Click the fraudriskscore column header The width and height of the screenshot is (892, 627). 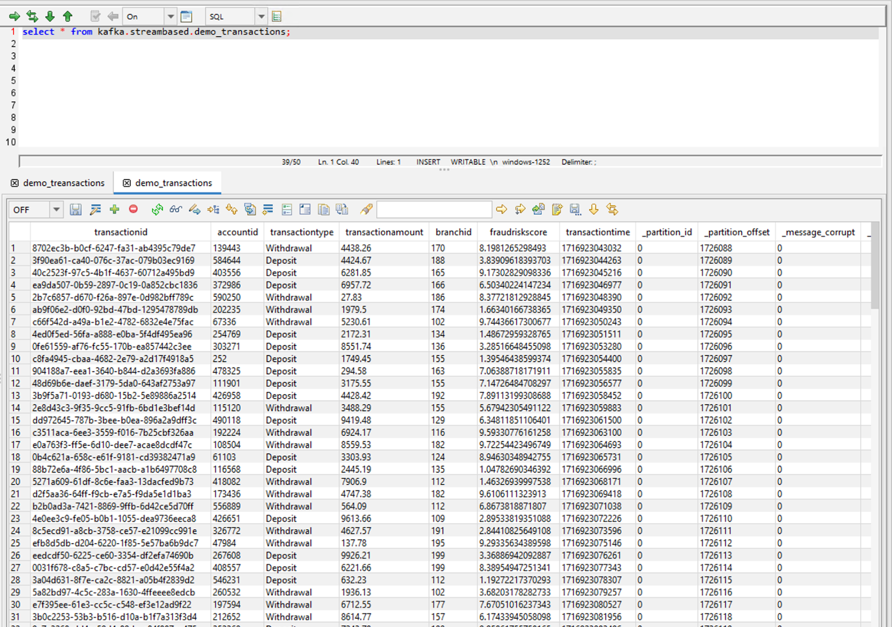[518, 232]
